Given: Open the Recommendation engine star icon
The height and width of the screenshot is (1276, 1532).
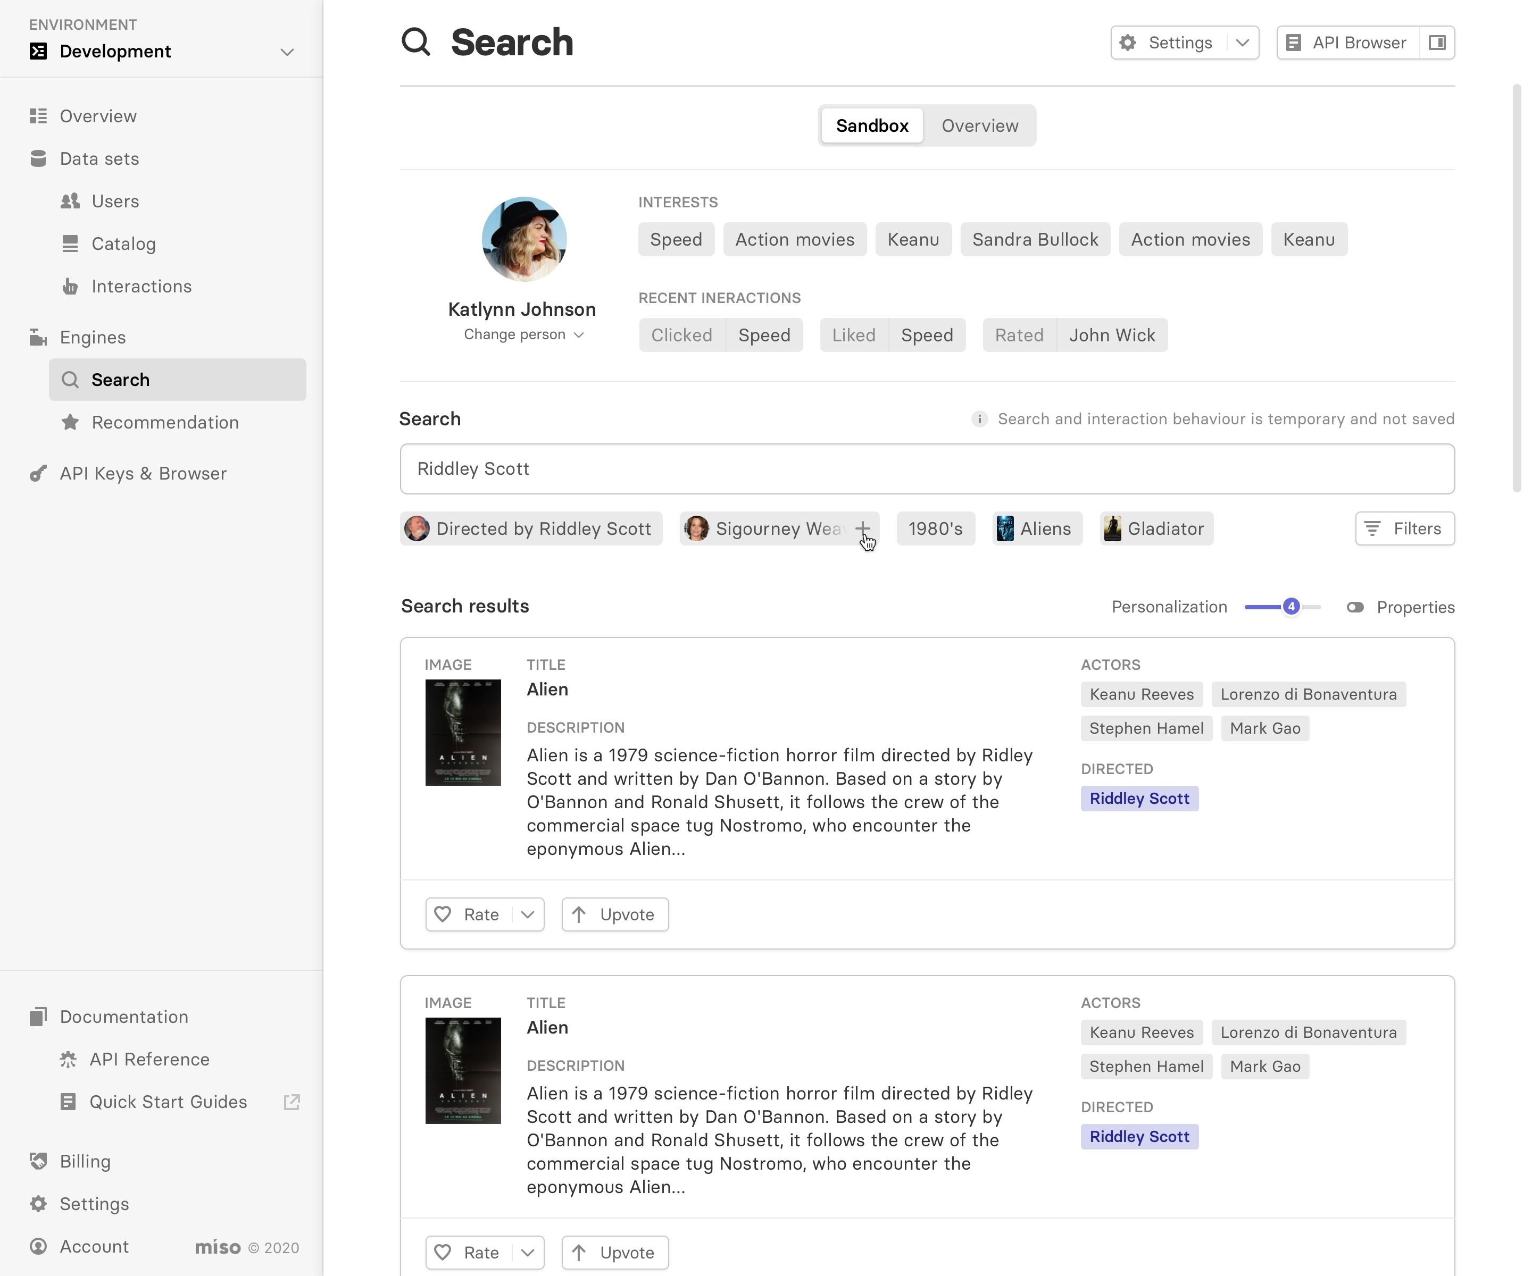Looking at the screenshot, I should (70, 422).
